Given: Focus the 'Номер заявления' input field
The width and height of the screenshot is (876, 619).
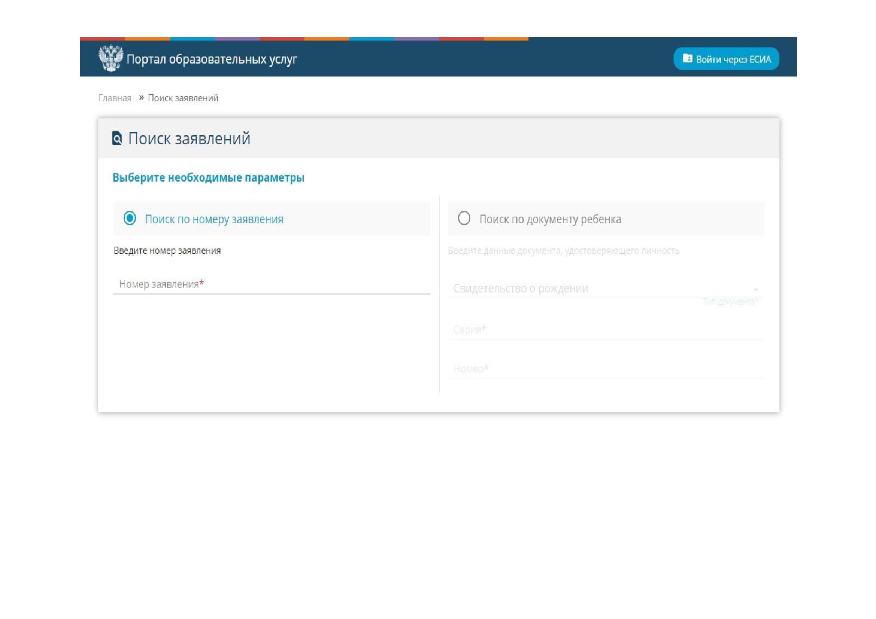Looking at the screenshot, I should tap(272, 285).
